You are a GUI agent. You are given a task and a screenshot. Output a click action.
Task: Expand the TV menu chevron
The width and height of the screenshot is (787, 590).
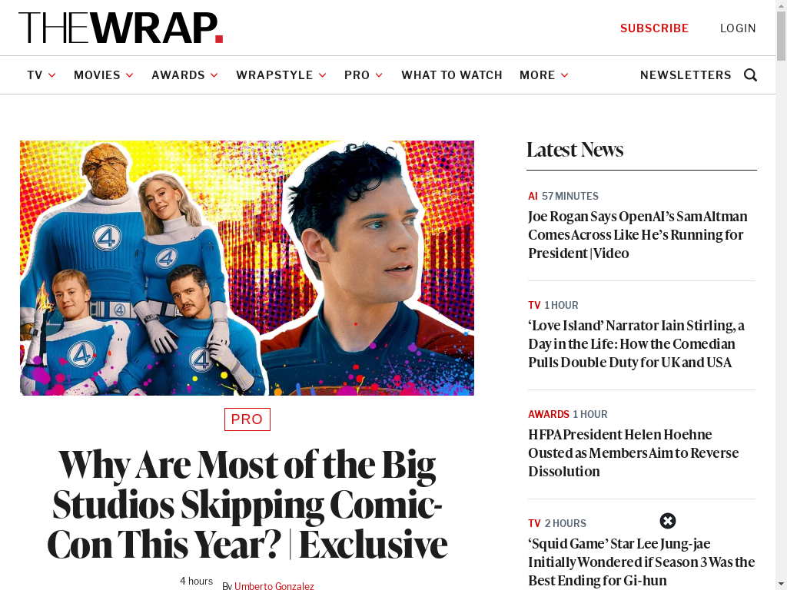(51, 75)
